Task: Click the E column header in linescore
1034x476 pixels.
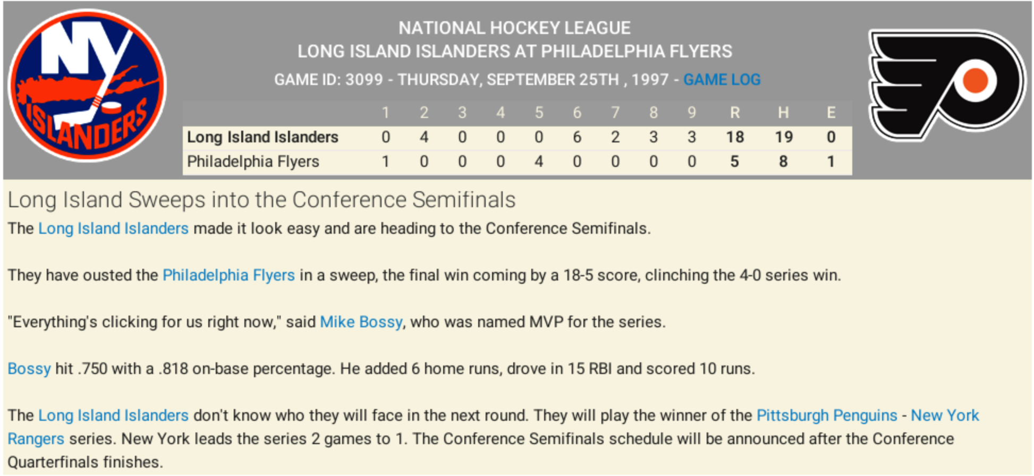Action: [831, 113]
